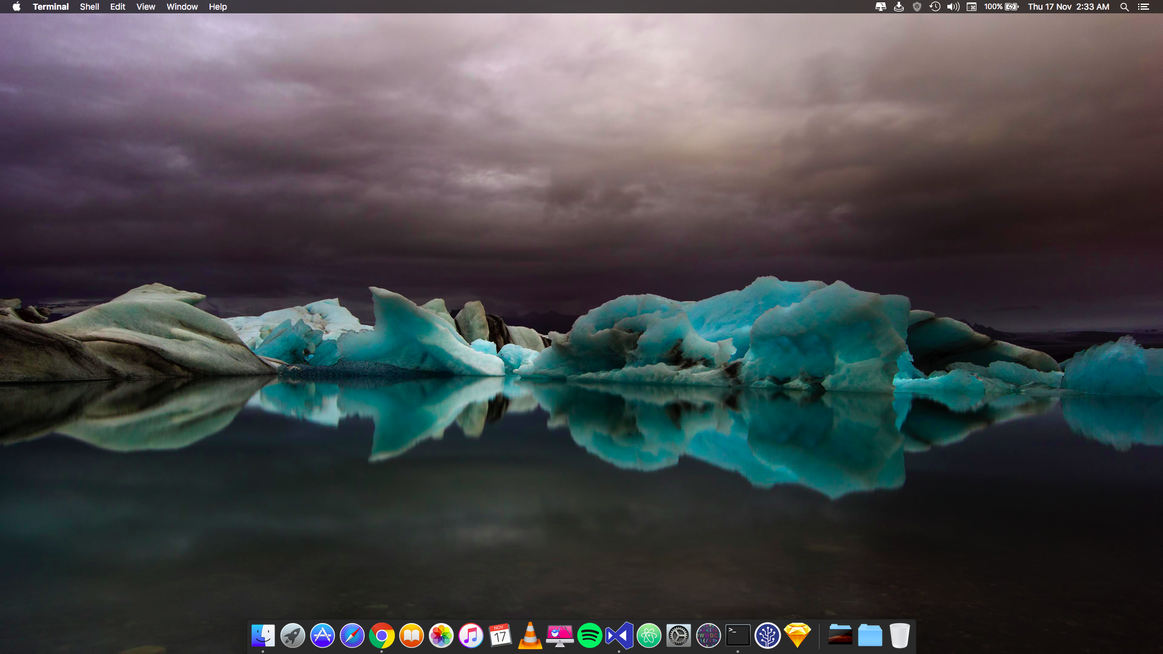Show the Notification Center list icon
Screen dimensions: 1163x654
1143,7
